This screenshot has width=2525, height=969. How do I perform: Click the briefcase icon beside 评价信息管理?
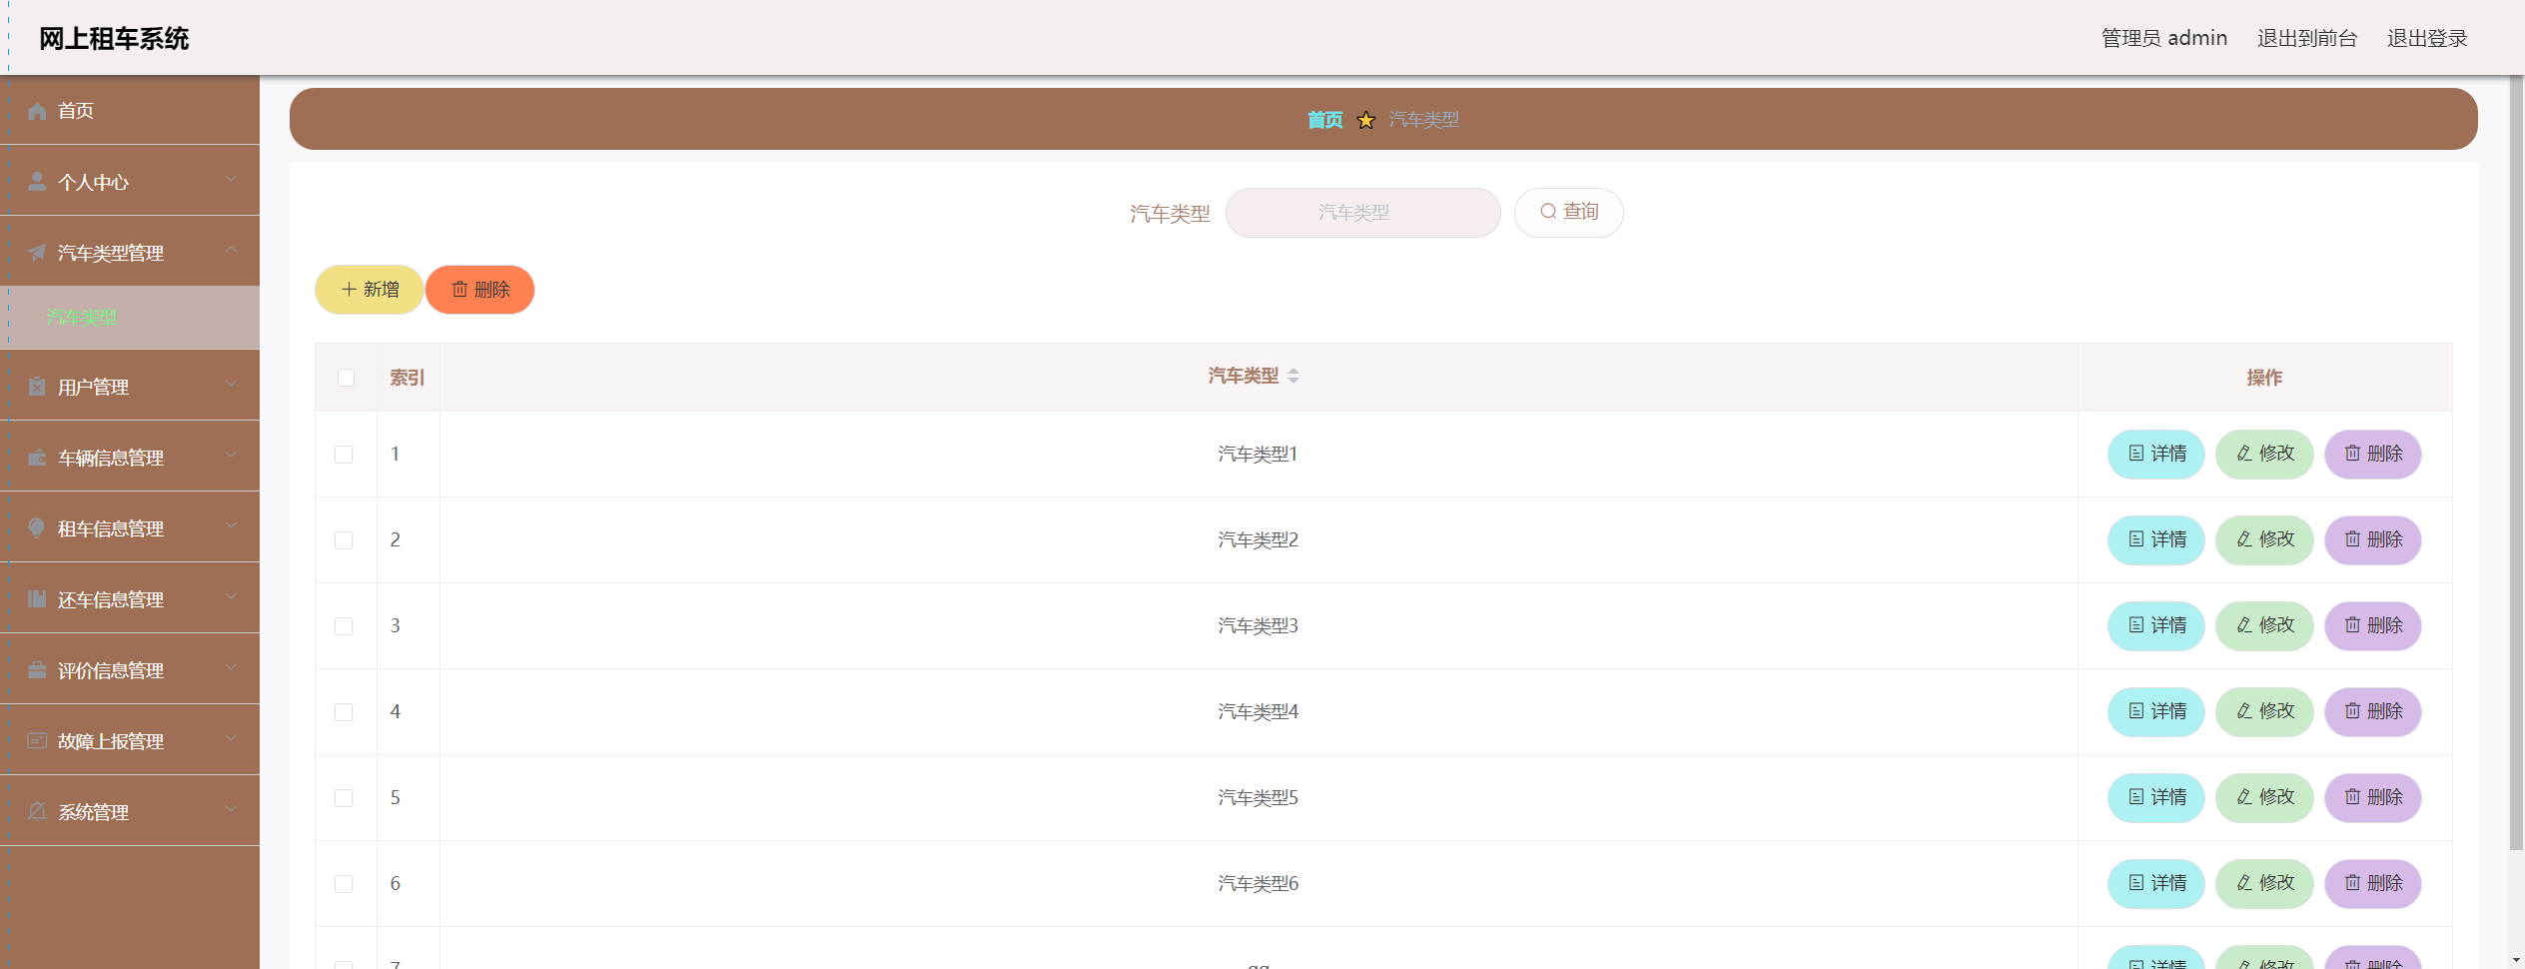tap(37, 670)
